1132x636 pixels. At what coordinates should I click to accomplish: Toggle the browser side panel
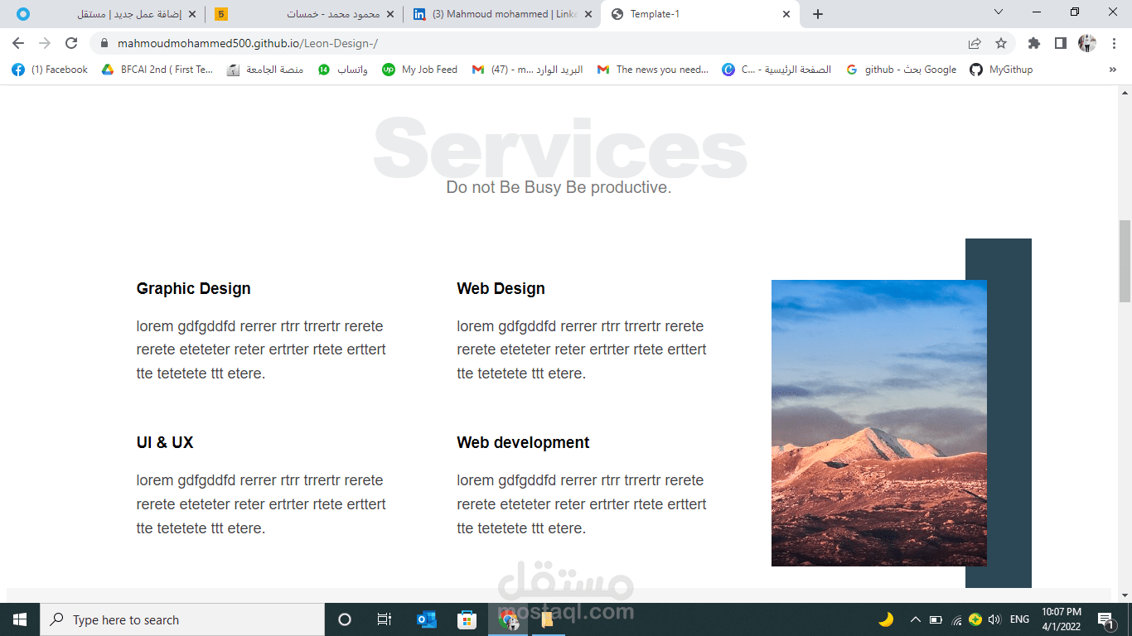click(1060, 43)
